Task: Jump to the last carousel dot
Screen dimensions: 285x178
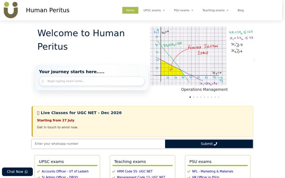Action: (x=218, y=97)
